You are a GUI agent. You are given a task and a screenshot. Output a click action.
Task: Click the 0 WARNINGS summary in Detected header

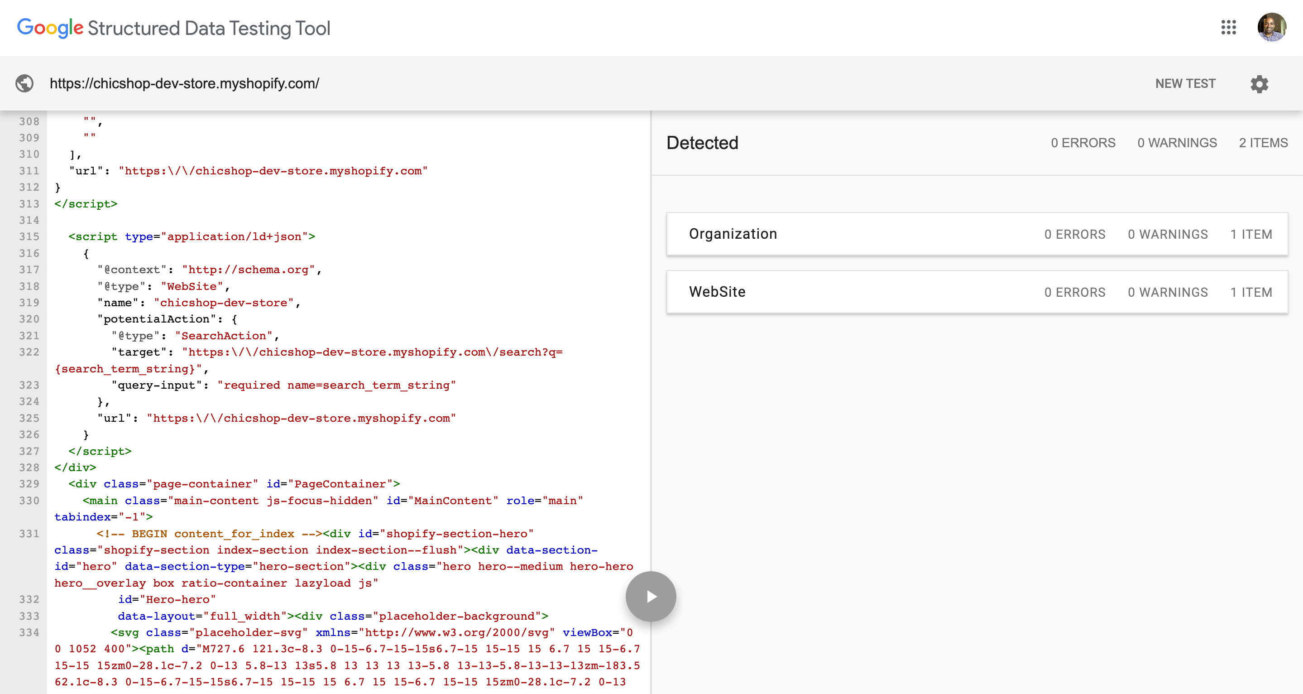[1177, 143]
